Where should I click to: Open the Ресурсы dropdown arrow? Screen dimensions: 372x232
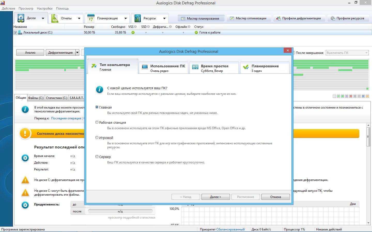(x=164, y=18)
